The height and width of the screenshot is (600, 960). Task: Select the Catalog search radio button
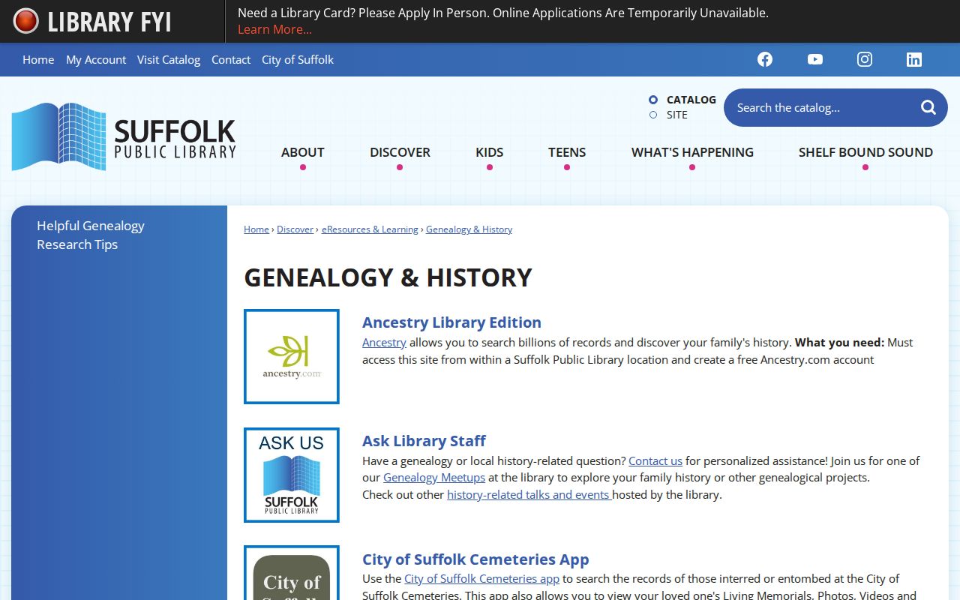[x=653, y=100]
